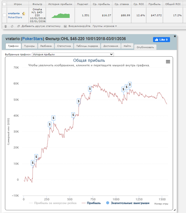The image size is (186, 213).
Task: Sort by the Общий ROI column header
Action: point(173,4)
